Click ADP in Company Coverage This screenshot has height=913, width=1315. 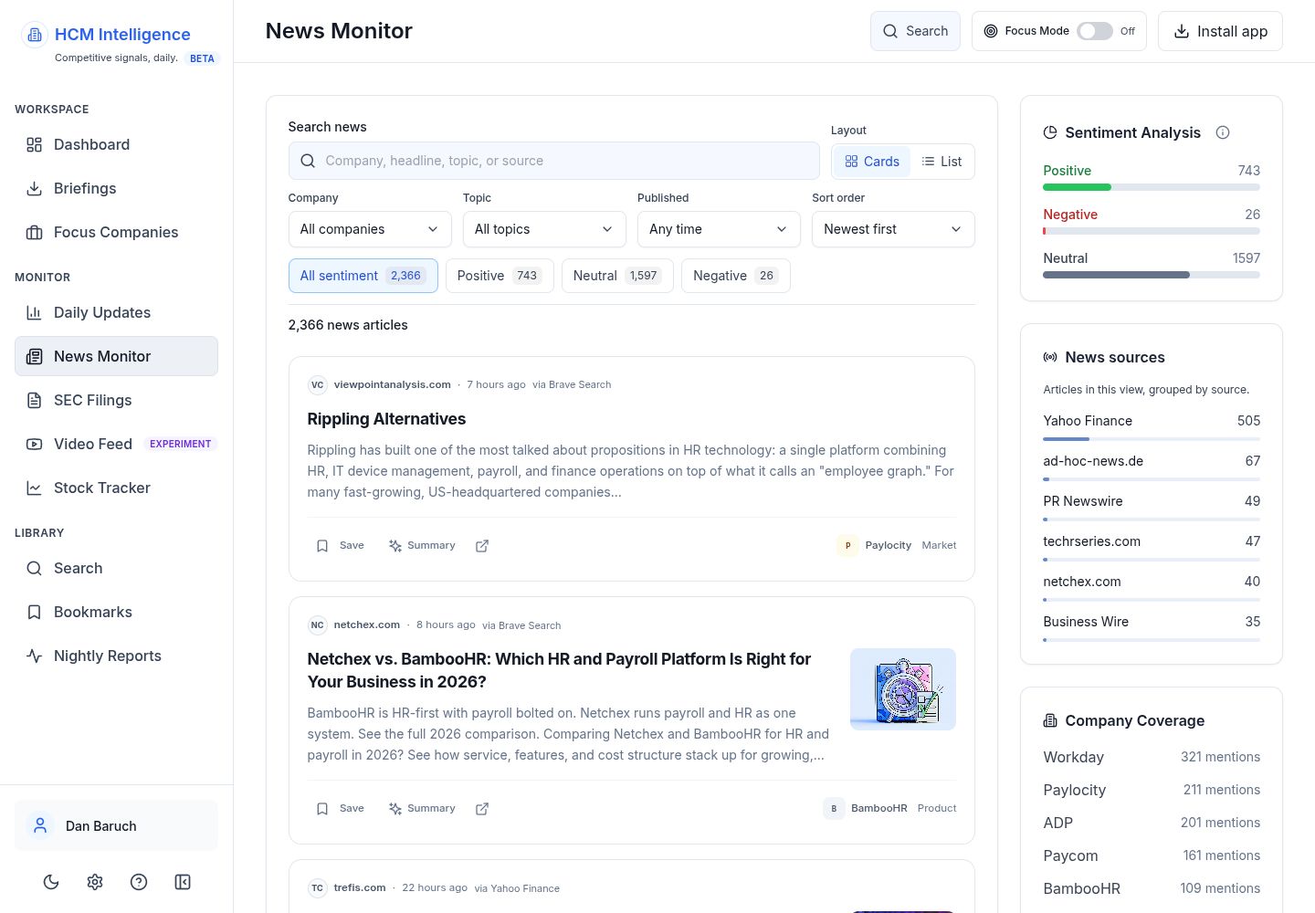point(1057,823)
